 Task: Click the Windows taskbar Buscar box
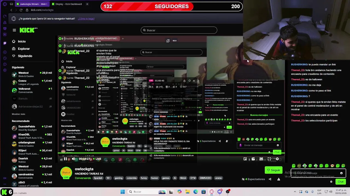pyautogui.click(x=148, y=192)
